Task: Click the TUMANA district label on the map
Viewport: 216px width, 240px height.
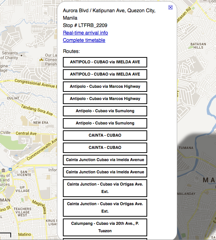Action: pos(186,148)
